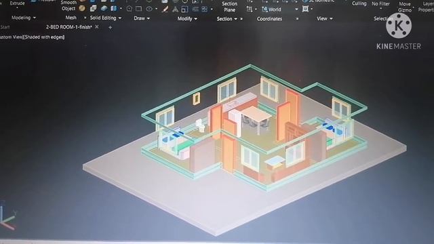Click the round mesh sphere icon beside Smooth Object
Viewport: 434px width, 244px height.
coord(82,8)
